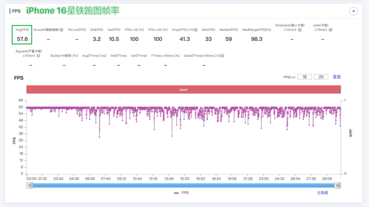Click the Stutter(卡顿率) [%] label
This screenshot has width=369, height=207.
(x=64, y=56)
